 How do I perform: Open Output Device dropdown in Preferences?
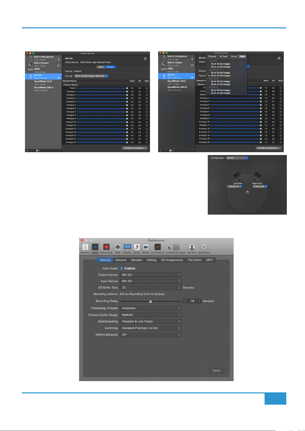tap(151, 275)
